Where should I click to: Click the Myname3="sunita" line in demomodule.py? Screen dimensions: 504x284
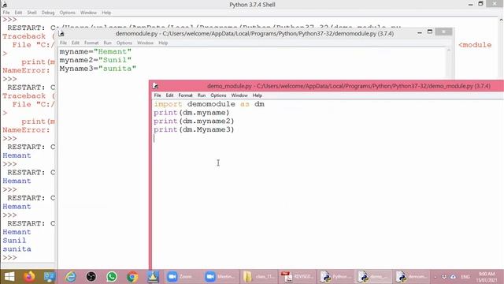pos(98,69)
